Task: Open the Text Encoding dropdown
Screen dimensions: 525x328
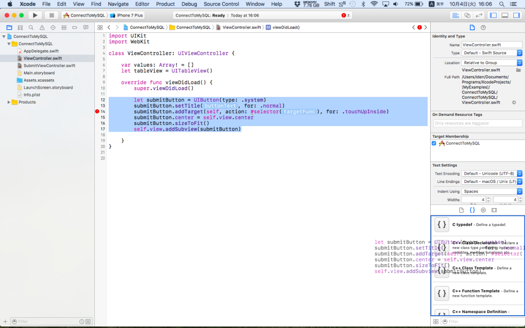Action: click(x=492, y=174)
